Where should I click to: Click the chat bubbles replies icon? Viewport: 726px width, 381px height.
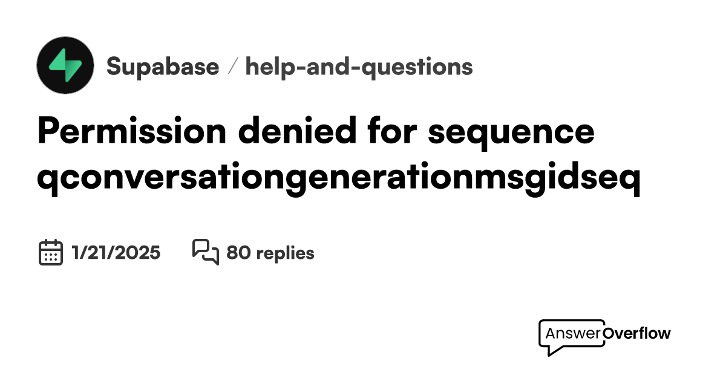coord(205,252)
